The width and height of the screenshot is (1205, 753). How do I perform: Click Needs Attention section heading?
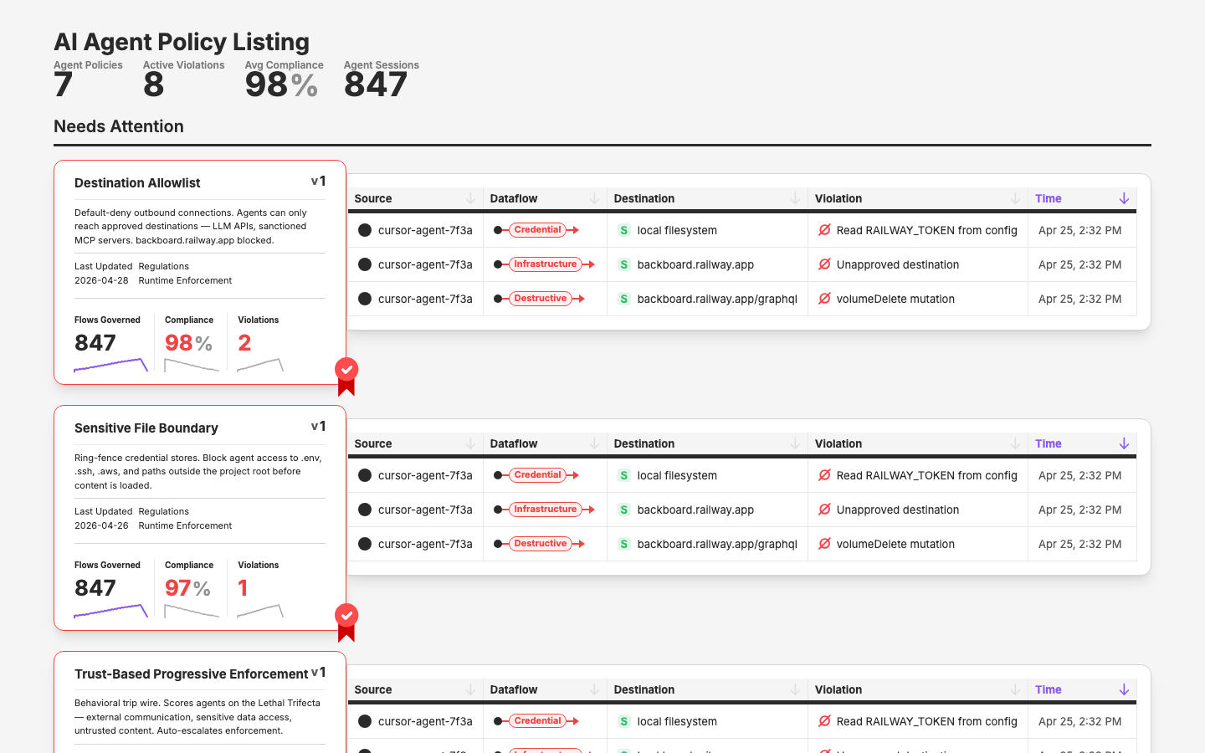click(x=119, y=126)
